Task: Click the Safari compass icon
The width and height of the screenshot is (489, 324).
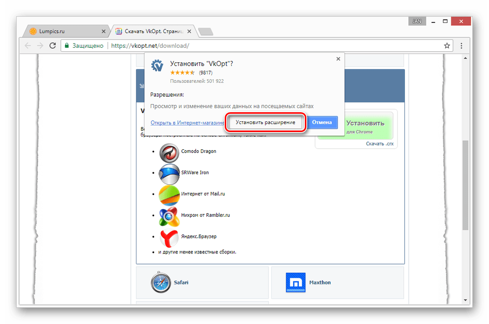Action: tap(161, 282)
